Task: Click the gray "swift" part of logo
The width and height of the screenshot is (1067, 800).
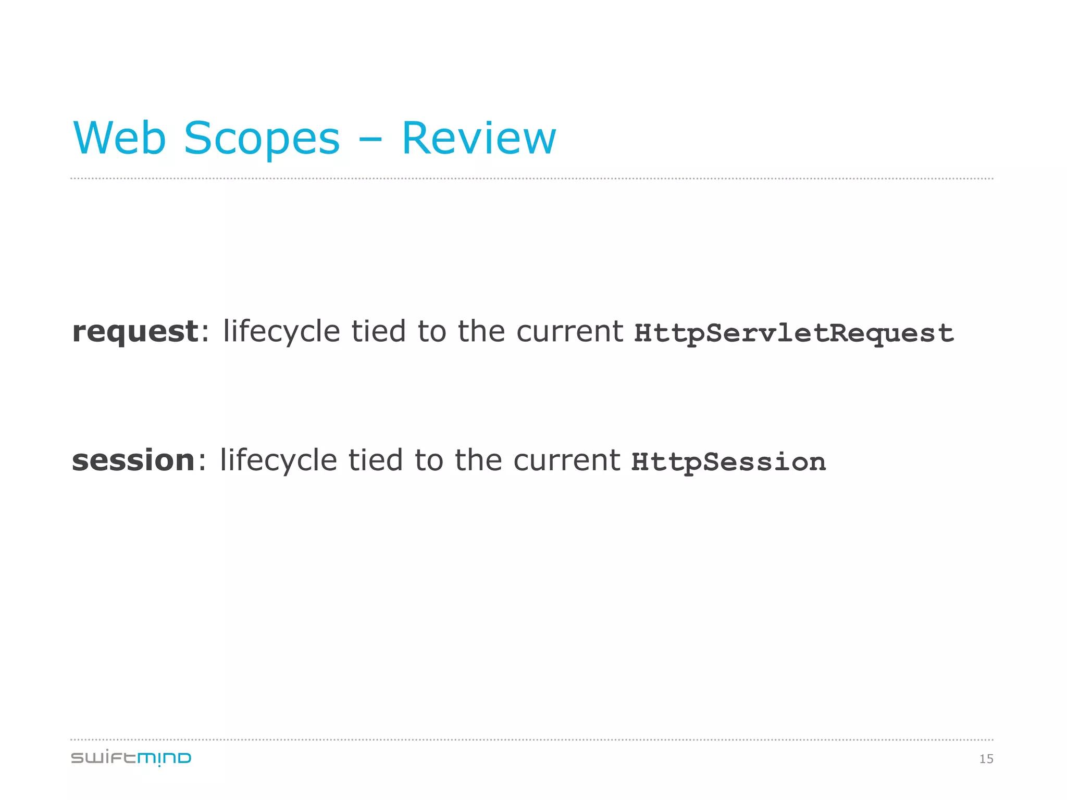Action: coord(104,758)
